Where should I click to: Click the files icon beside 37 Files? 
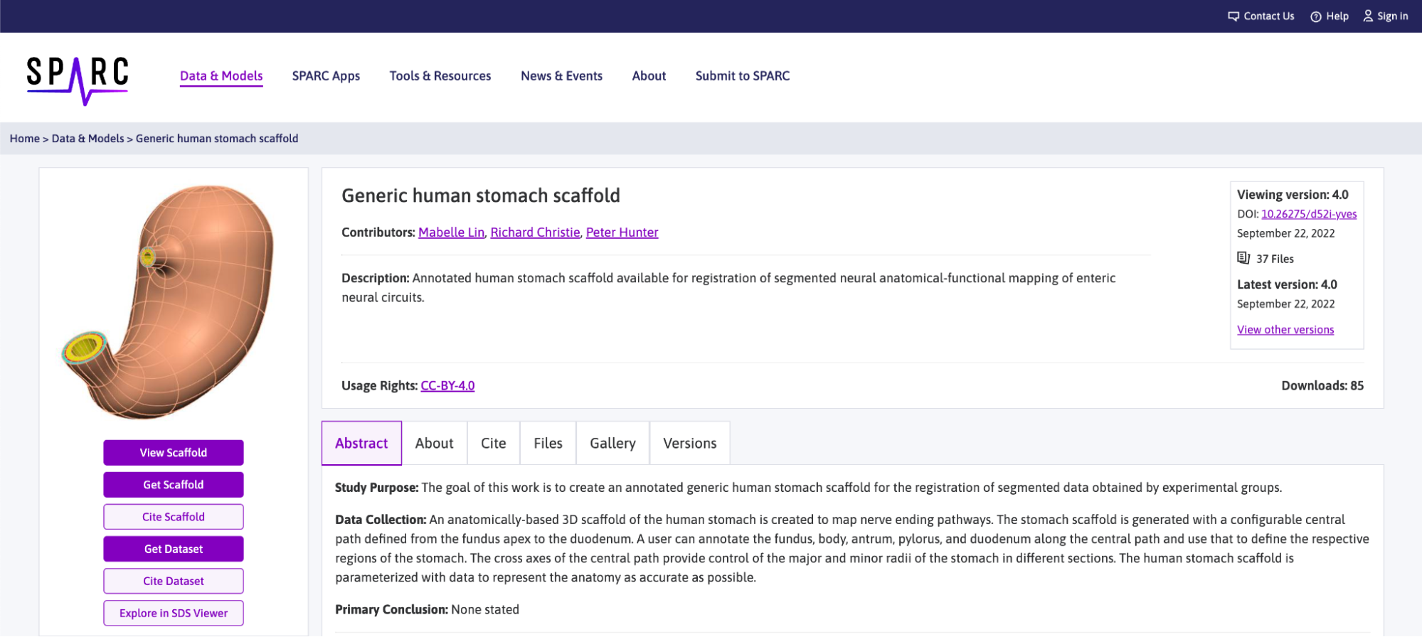click(x=1243, y=258)
